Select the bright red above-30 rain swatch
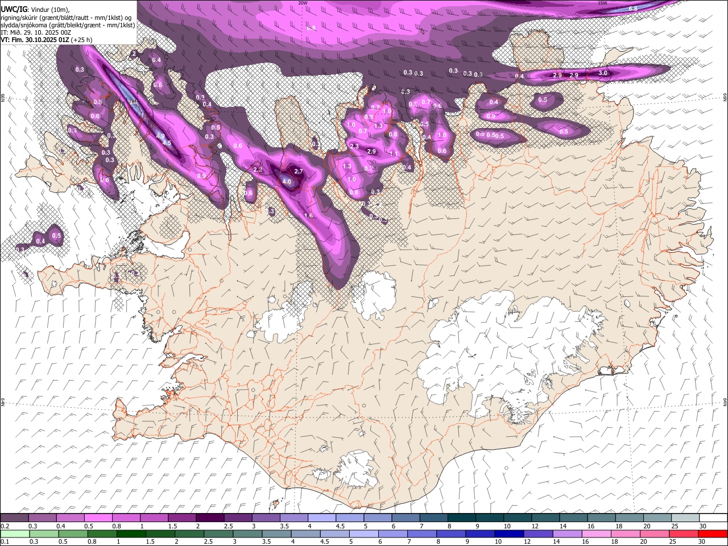 click(713, 534)
